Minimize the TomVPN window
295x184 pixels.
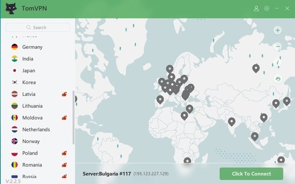point(277,8)
